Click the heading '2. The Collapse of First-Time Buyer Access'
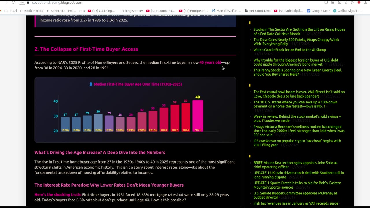The image size is (370, 208). tap(86, 49)
